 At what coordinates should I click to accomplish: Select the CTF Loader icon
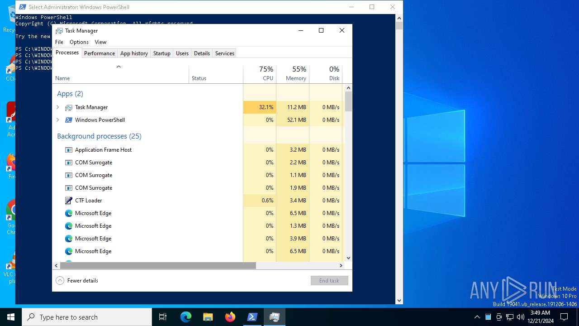coord(69,201)
